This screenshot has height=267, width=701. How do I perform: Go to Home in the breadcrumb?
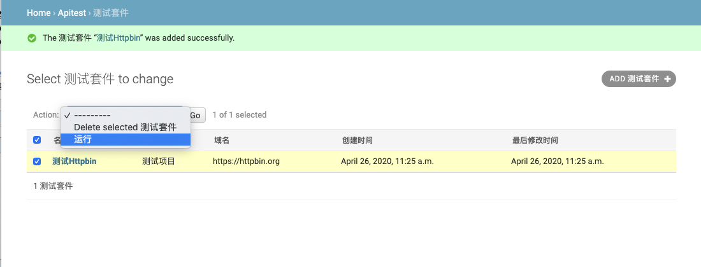[39, 13]
